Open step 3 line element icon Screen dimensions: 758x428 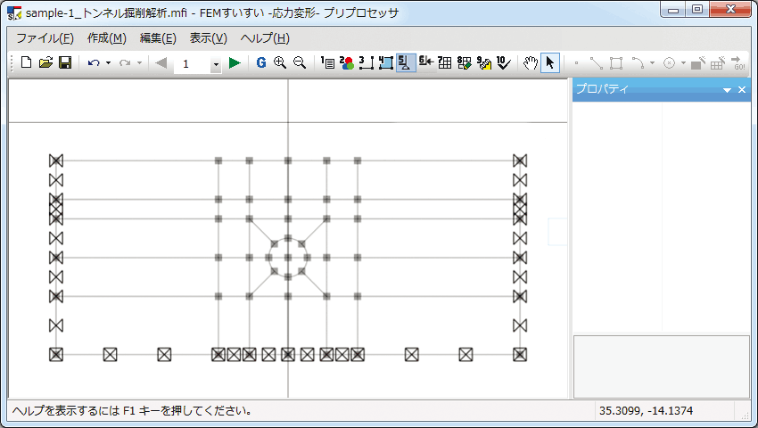click(367, 63)
